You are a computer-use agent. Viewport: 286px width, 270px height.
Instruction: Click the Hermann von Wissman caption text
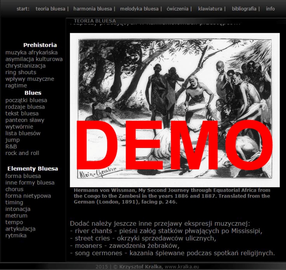point(172,196)
